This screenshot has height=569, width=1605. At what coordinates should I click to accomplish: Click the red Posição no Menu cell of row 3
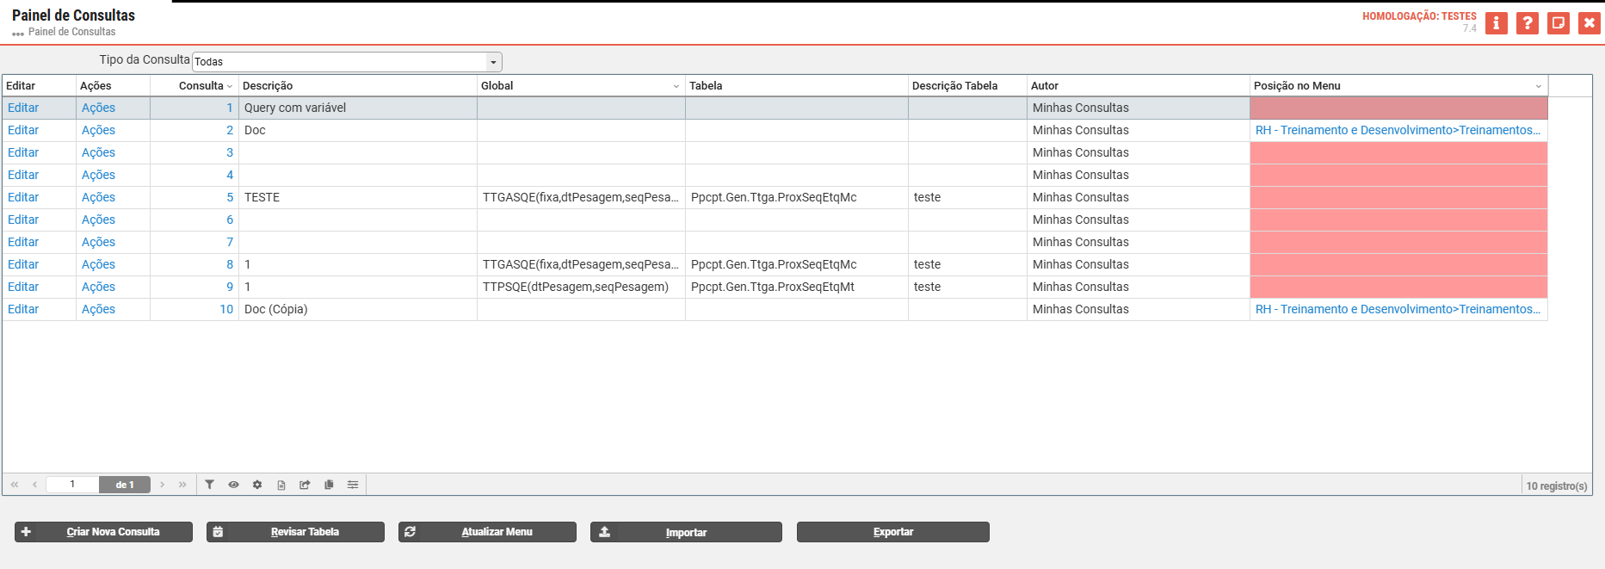pos(1398,152)
